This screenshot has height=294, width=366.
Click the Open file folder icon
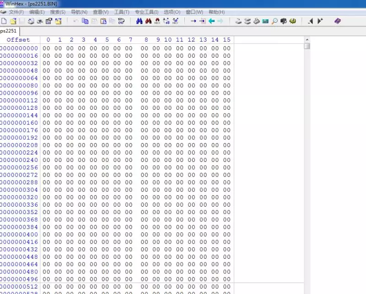(x=13, y=21)
